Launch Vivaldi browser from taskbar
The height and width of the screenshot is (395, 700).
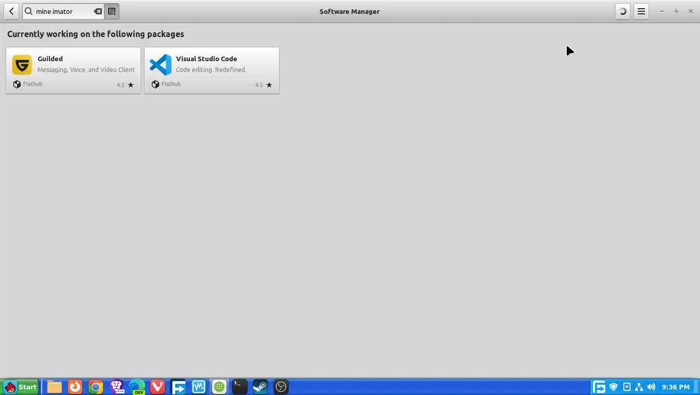click(157, 387)
